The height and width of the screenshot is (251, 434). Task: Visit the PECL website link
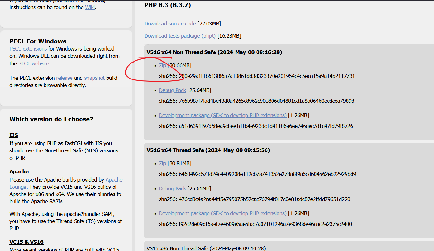click(x=34, y=63)
